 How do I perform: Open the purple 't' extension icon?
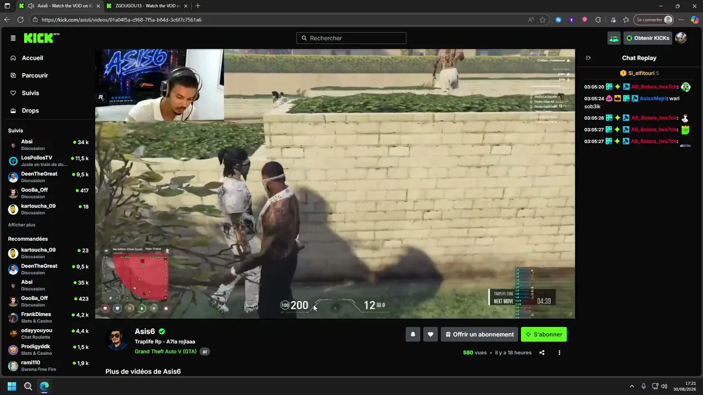pos(572,20)
